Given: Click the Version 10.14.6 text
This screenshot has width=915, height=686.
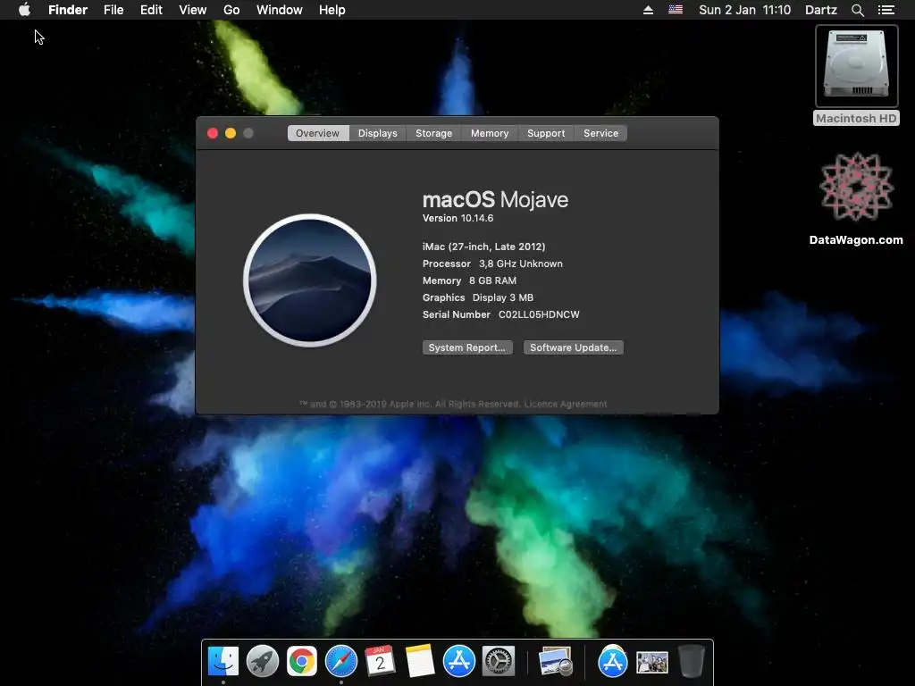Looking at the screenshot, I should click(x=458, y=218).
